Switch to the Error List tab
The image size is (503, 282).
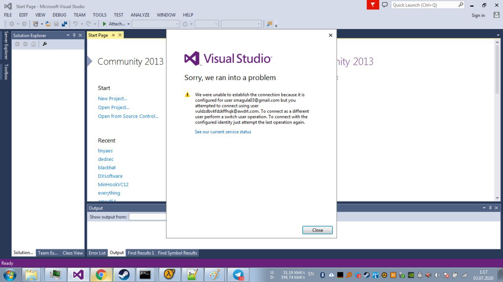tap(97, 253)
